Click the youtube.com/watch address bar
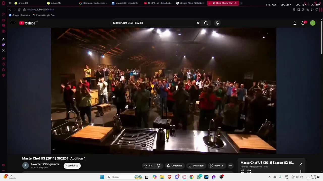The image size is (323, 181). tap(41, 10)
